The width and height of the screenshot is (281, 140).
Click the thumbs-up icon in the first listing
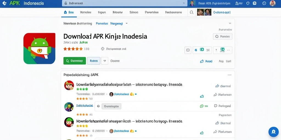[202, 97]
